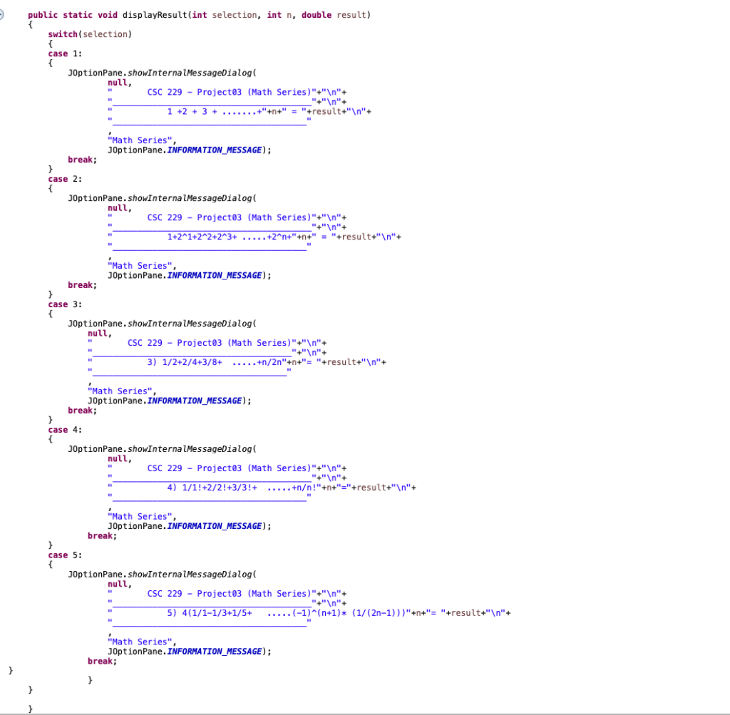Click the "Math Series" title string in case 1
This screenshot has width=730, height=715.
tap(140, 140)
